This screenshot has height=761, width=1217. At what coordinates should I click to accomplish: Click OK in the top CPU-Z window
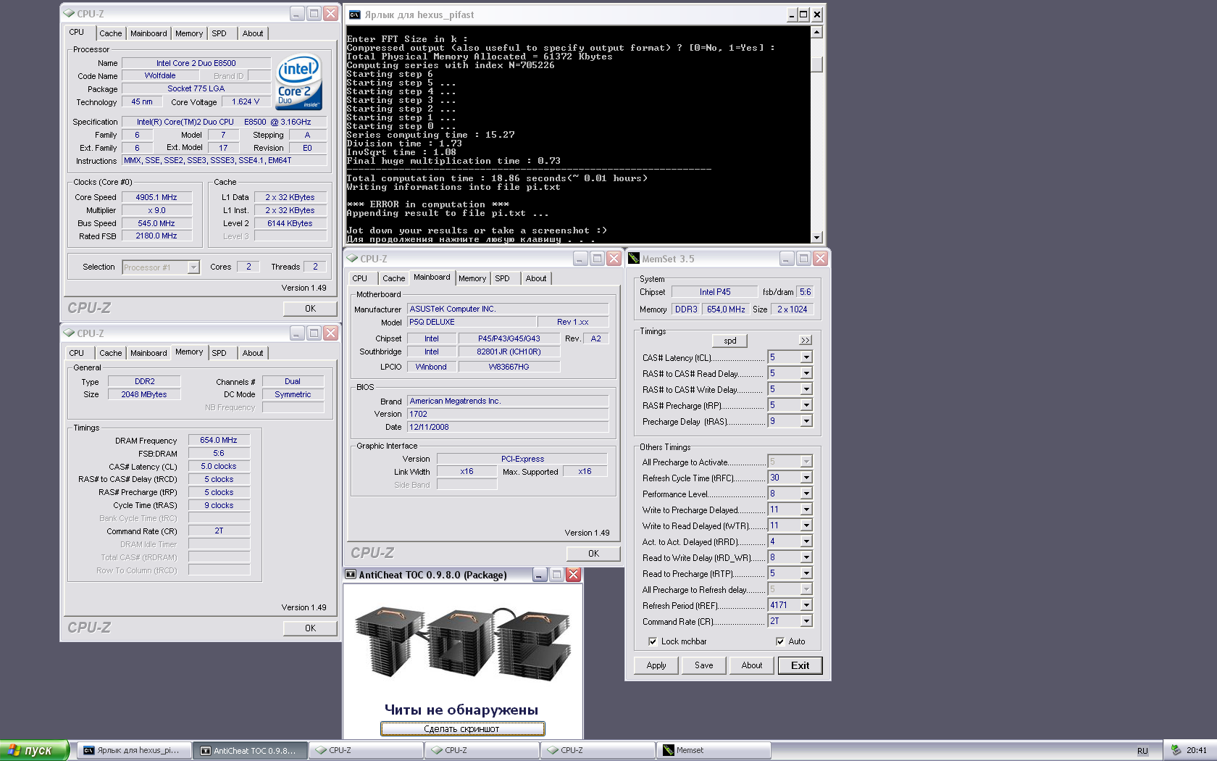point(310,308)
